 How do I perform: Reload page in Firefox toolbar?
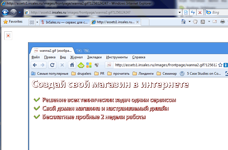pos(52,65)
